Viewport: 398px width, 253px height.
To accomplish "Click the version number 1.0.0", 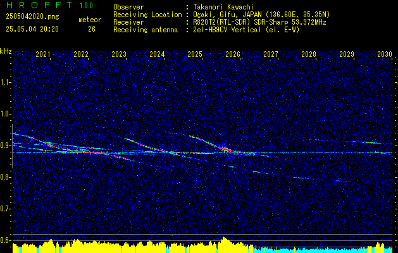I will pyautogui.click(x=86, y=6).
